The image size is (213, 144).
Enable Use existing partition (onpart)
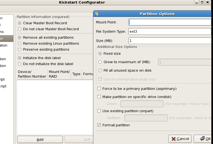(99, 111)
